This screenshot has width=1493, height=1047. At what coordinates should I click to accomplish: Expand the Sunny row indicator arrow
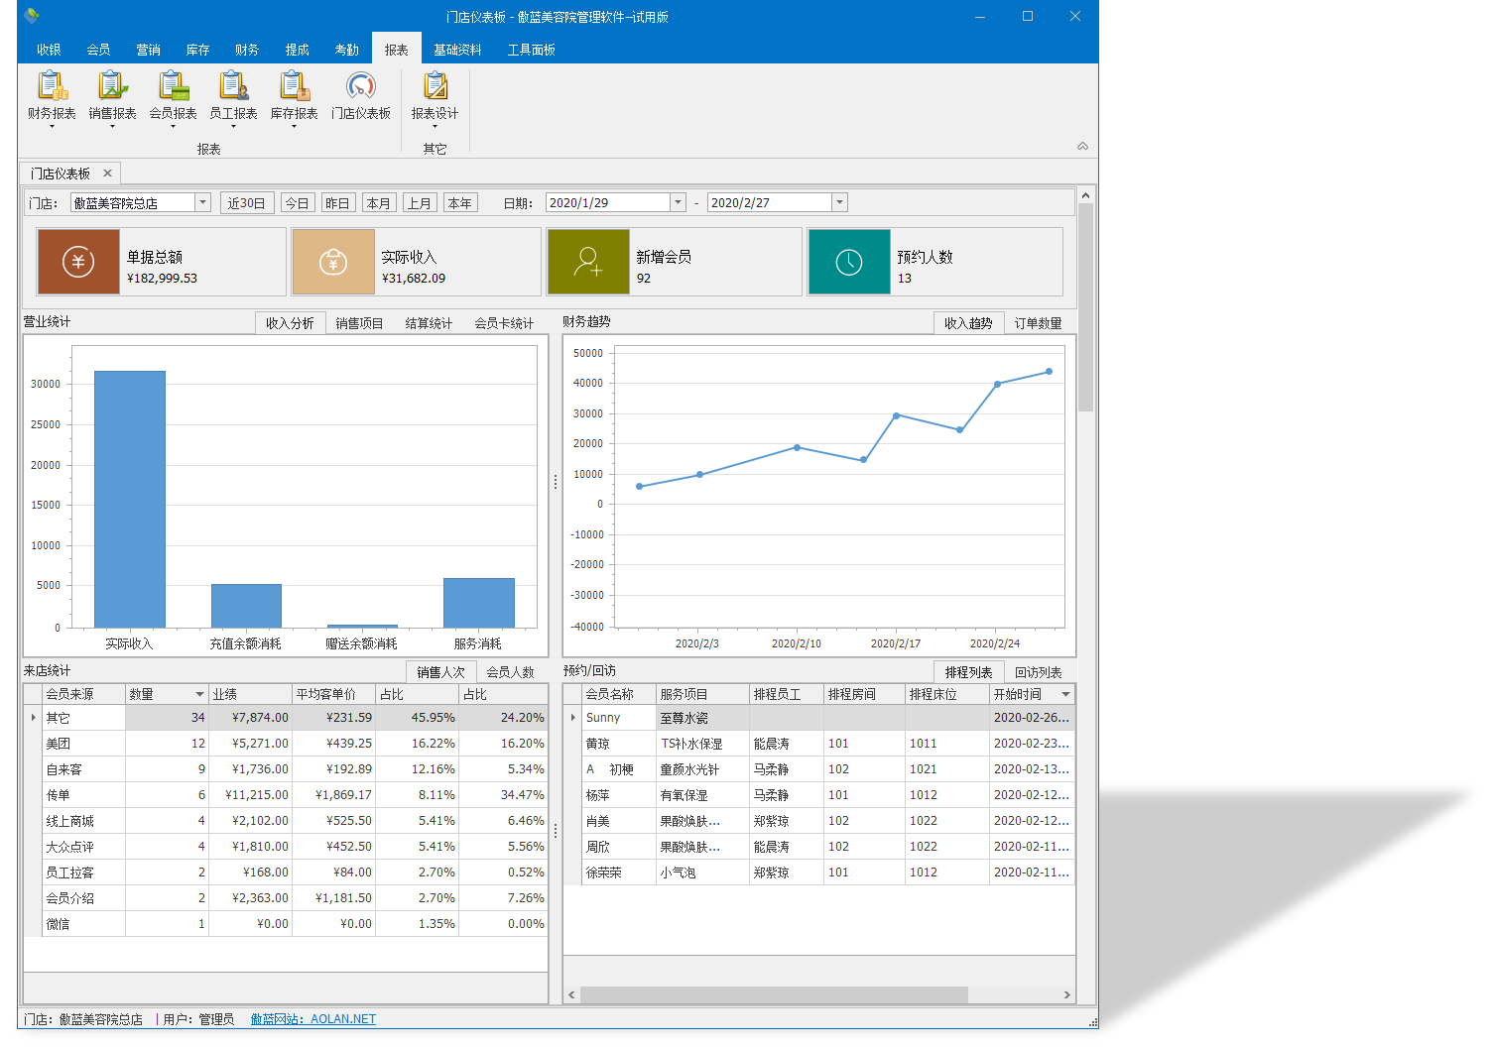[572, 718]
